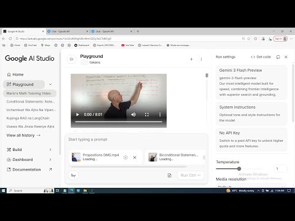Click the add file icon beside Run

[170, 176]
